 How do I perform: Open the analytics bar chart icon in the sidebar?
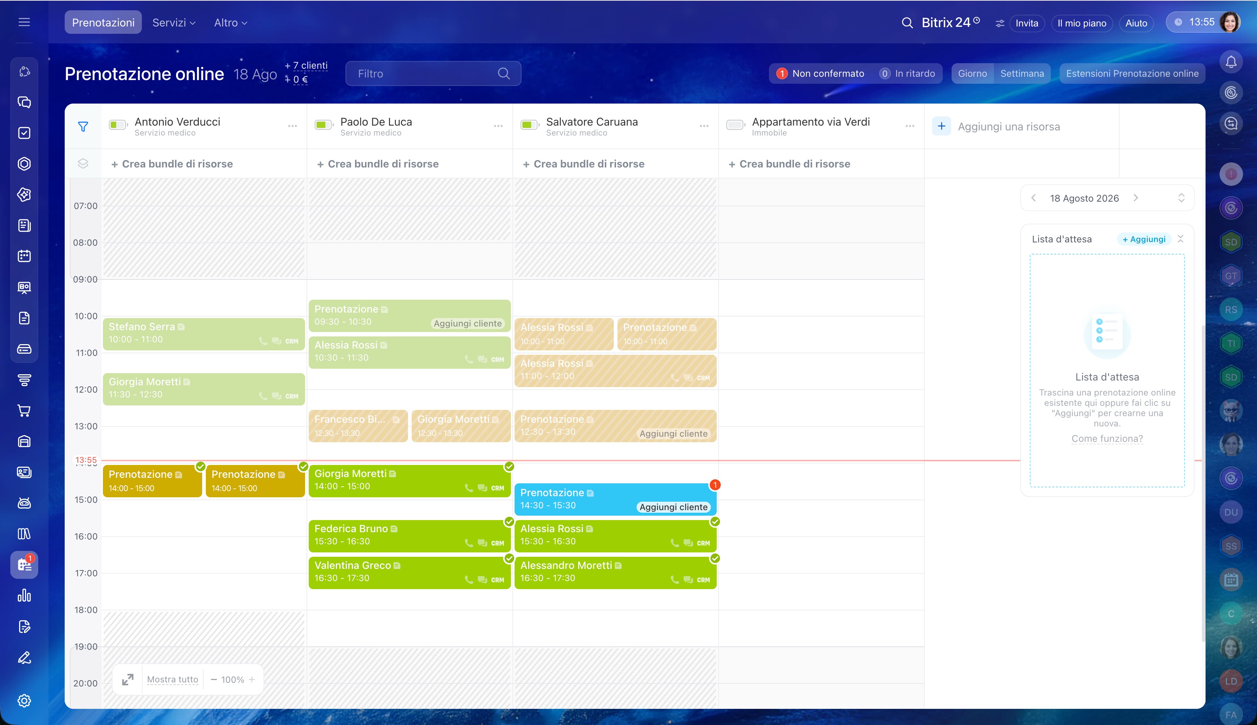click(24, 596)
